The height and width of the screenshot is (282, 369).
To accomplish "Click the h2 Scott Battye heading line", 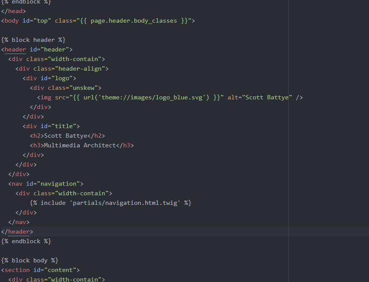I will pyautogui.click(x=67, y=136).
